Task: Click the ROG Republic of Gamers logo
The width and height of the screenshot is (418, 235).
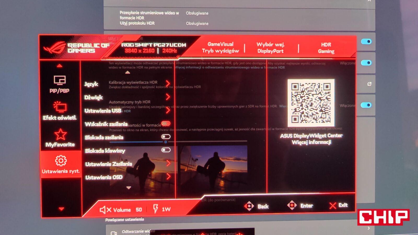Action: click(55, 48)
